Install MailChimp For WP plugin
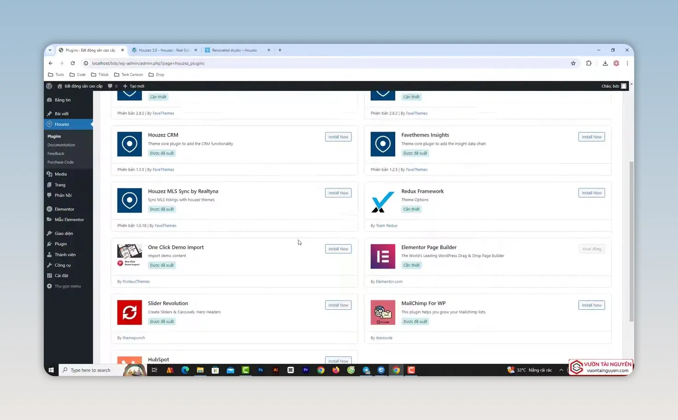 click(591, 305)
